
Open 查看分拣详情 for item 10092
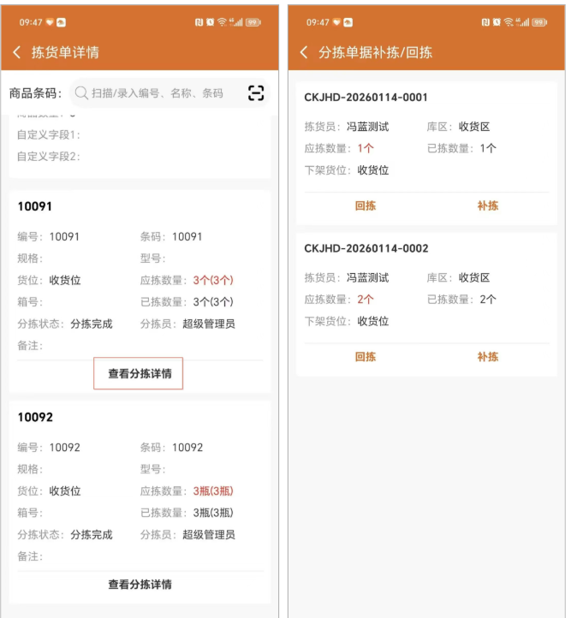[x=139, y=585]
